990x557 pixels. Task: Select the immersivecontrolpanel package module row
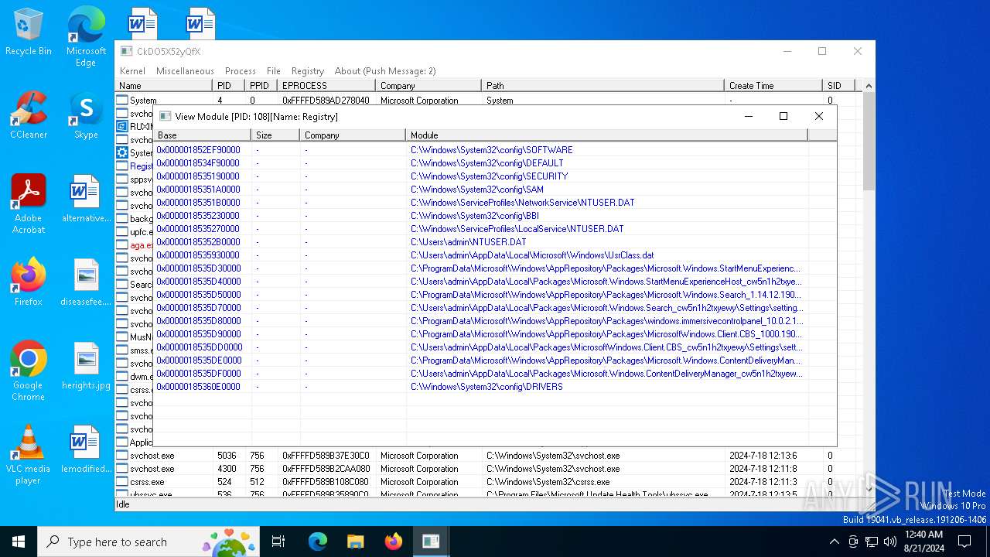tap(495, 321)
